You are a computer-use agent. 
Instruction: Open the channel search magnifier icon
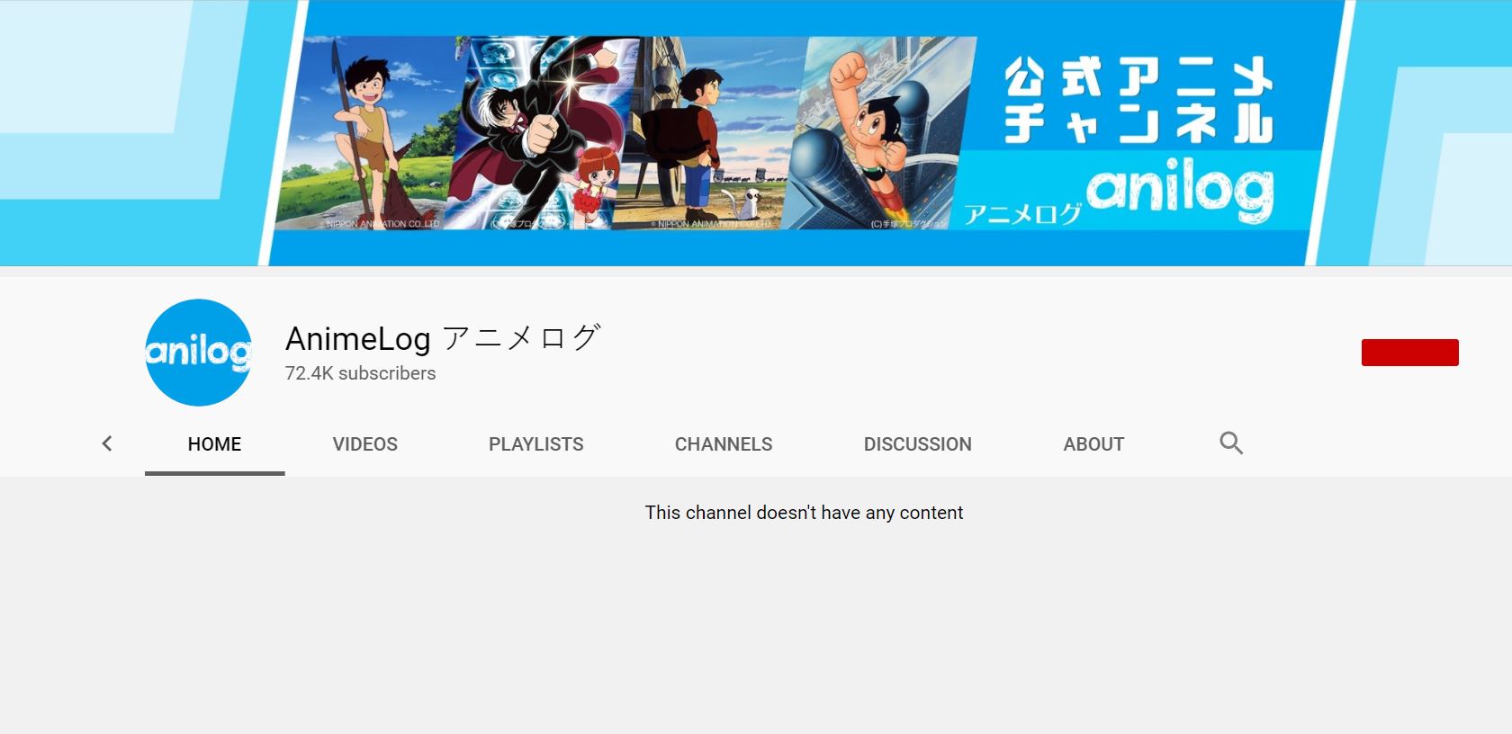click(1231, 443)
